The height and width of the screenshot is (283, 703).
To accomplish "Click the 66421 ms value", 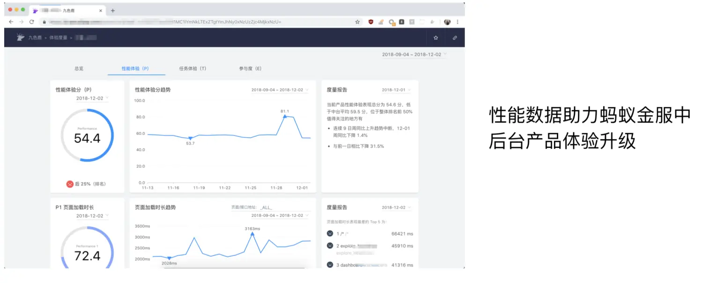I will click(x=402, y=233).
